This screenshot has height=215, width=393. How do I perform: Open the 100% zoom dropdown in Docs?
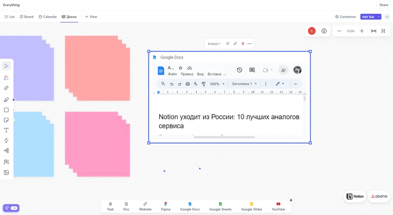pos(217,84)
